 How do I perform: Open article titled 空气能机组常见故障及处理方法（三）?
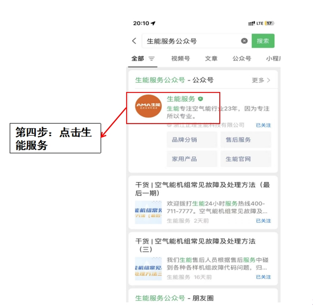pyautogui.click(x=195, y=245)
